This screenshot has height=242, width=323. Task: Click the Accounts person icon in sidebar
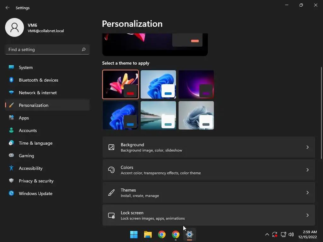coord(11,130)
